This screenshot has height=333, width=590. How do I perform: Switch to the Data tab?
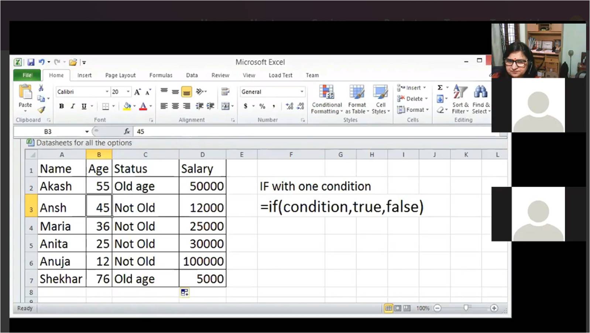[192, 75]
